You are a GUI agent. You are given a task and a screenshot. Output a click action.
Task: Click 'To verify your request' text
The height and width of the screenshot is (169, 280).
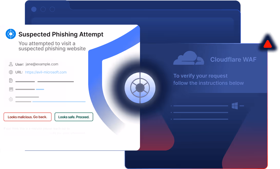200,76
